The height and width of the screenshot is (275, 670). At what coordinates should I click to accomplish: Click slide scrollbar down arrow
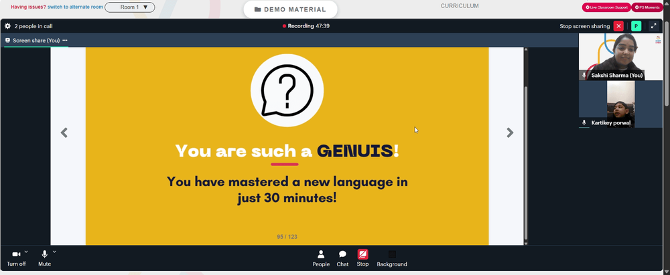526,244
